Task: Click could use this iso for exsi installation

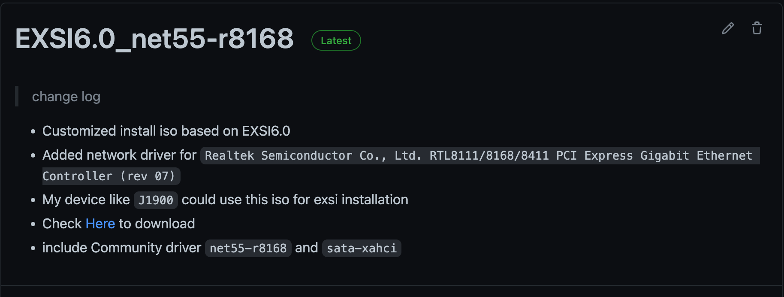Action: (295, 200)
